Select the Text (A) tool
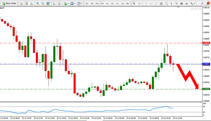 171,4
